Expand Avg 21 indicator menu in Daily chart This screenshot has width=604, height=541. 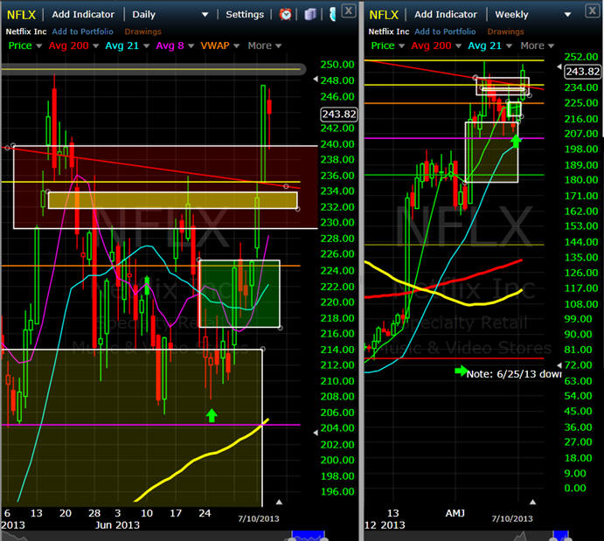pos(146,45)
